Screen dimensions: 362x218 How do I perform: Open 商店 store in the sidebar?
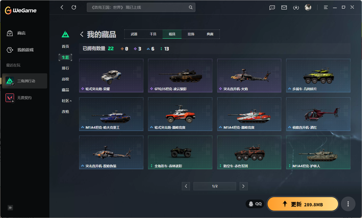(21, 33)
